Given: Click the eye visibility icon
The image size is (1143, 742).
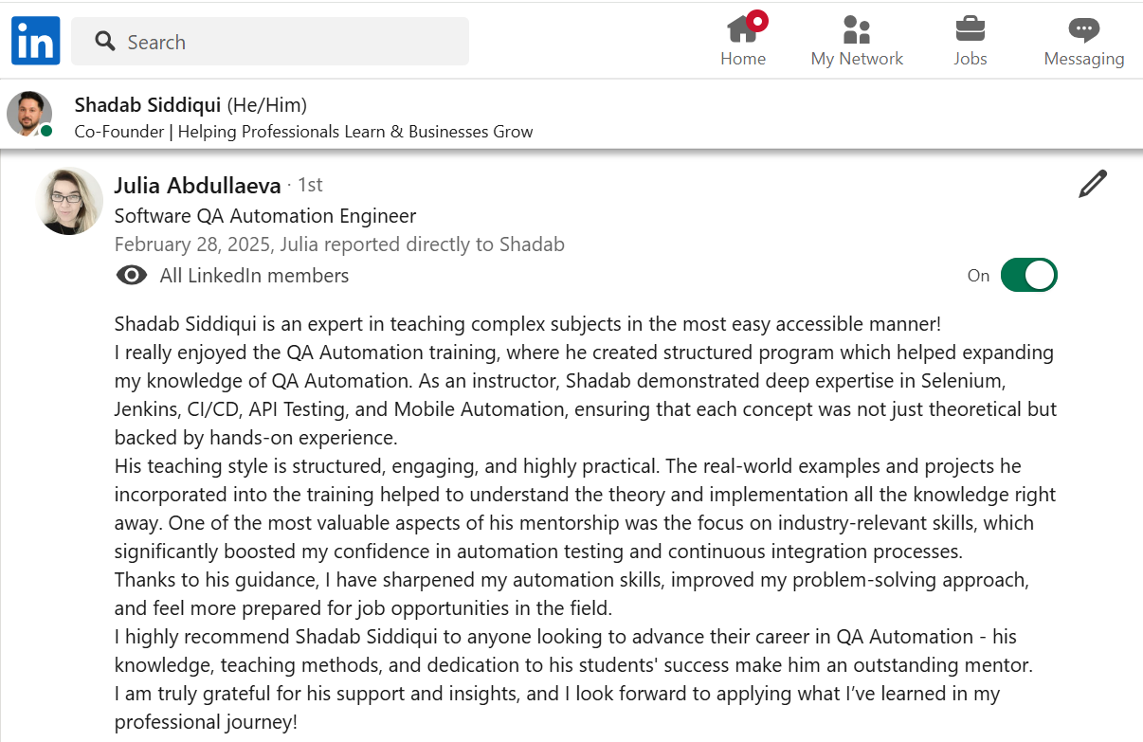Looking at the screenshot, I should [x=131, y=276].
